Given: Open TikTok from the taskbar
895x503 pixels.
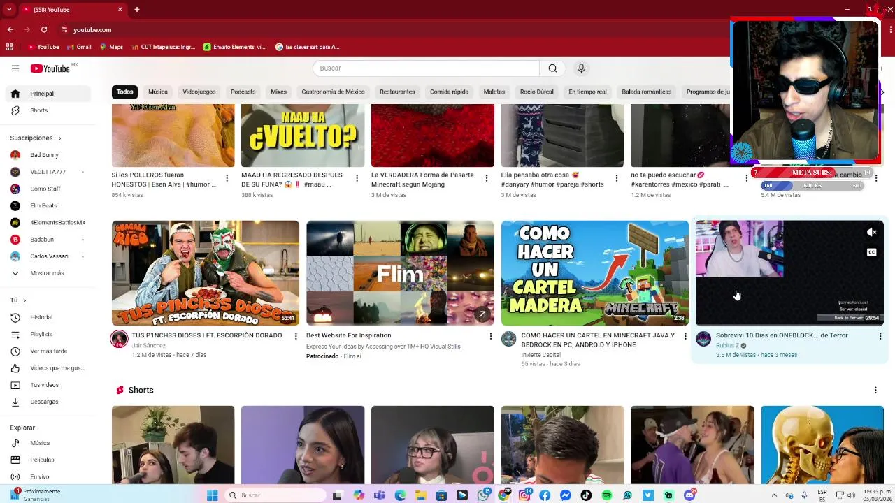Looking at the screenshot, I should click(586, 495).
